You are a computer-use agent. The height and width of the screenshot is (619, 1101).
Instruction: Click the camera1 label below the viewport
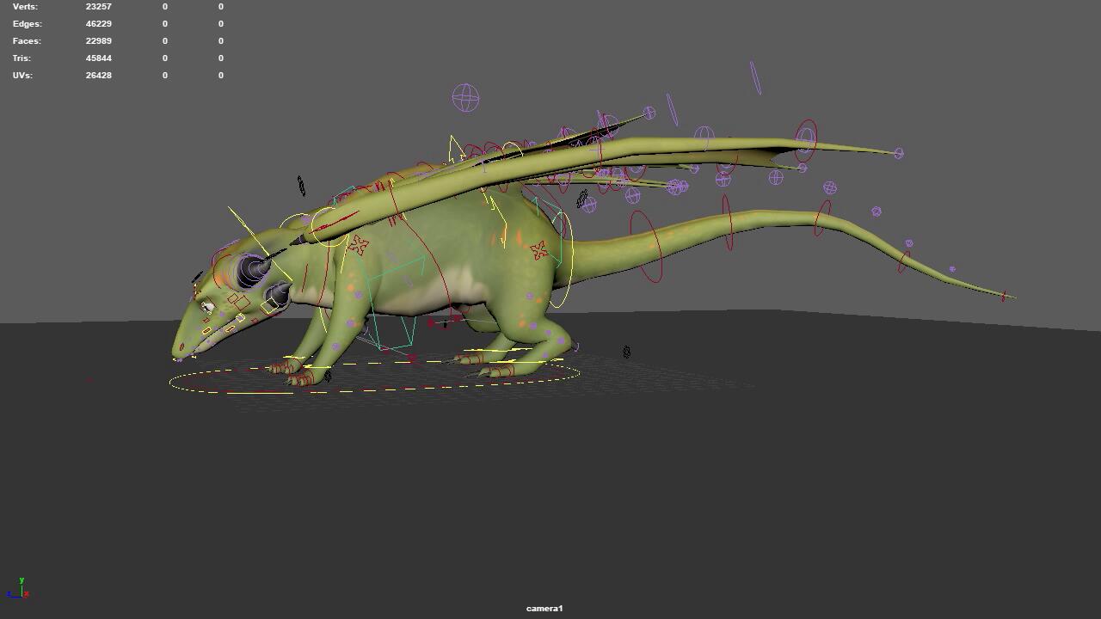544,609
